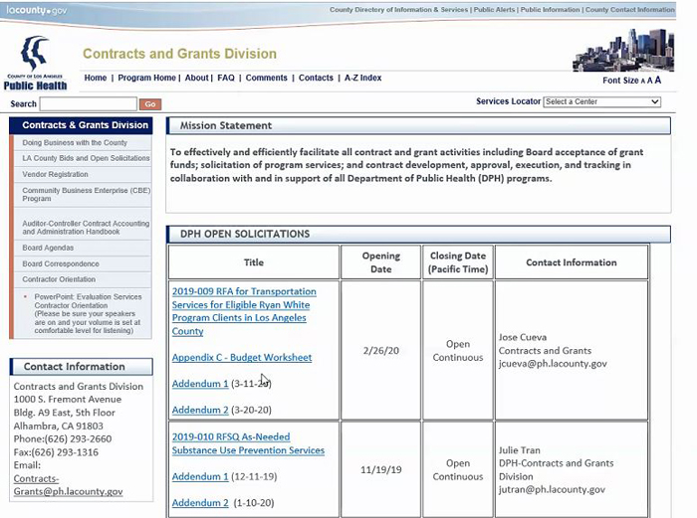Click the County of Los Angeles Public Health logo
The image size is (697, 518).
(35, 63)
